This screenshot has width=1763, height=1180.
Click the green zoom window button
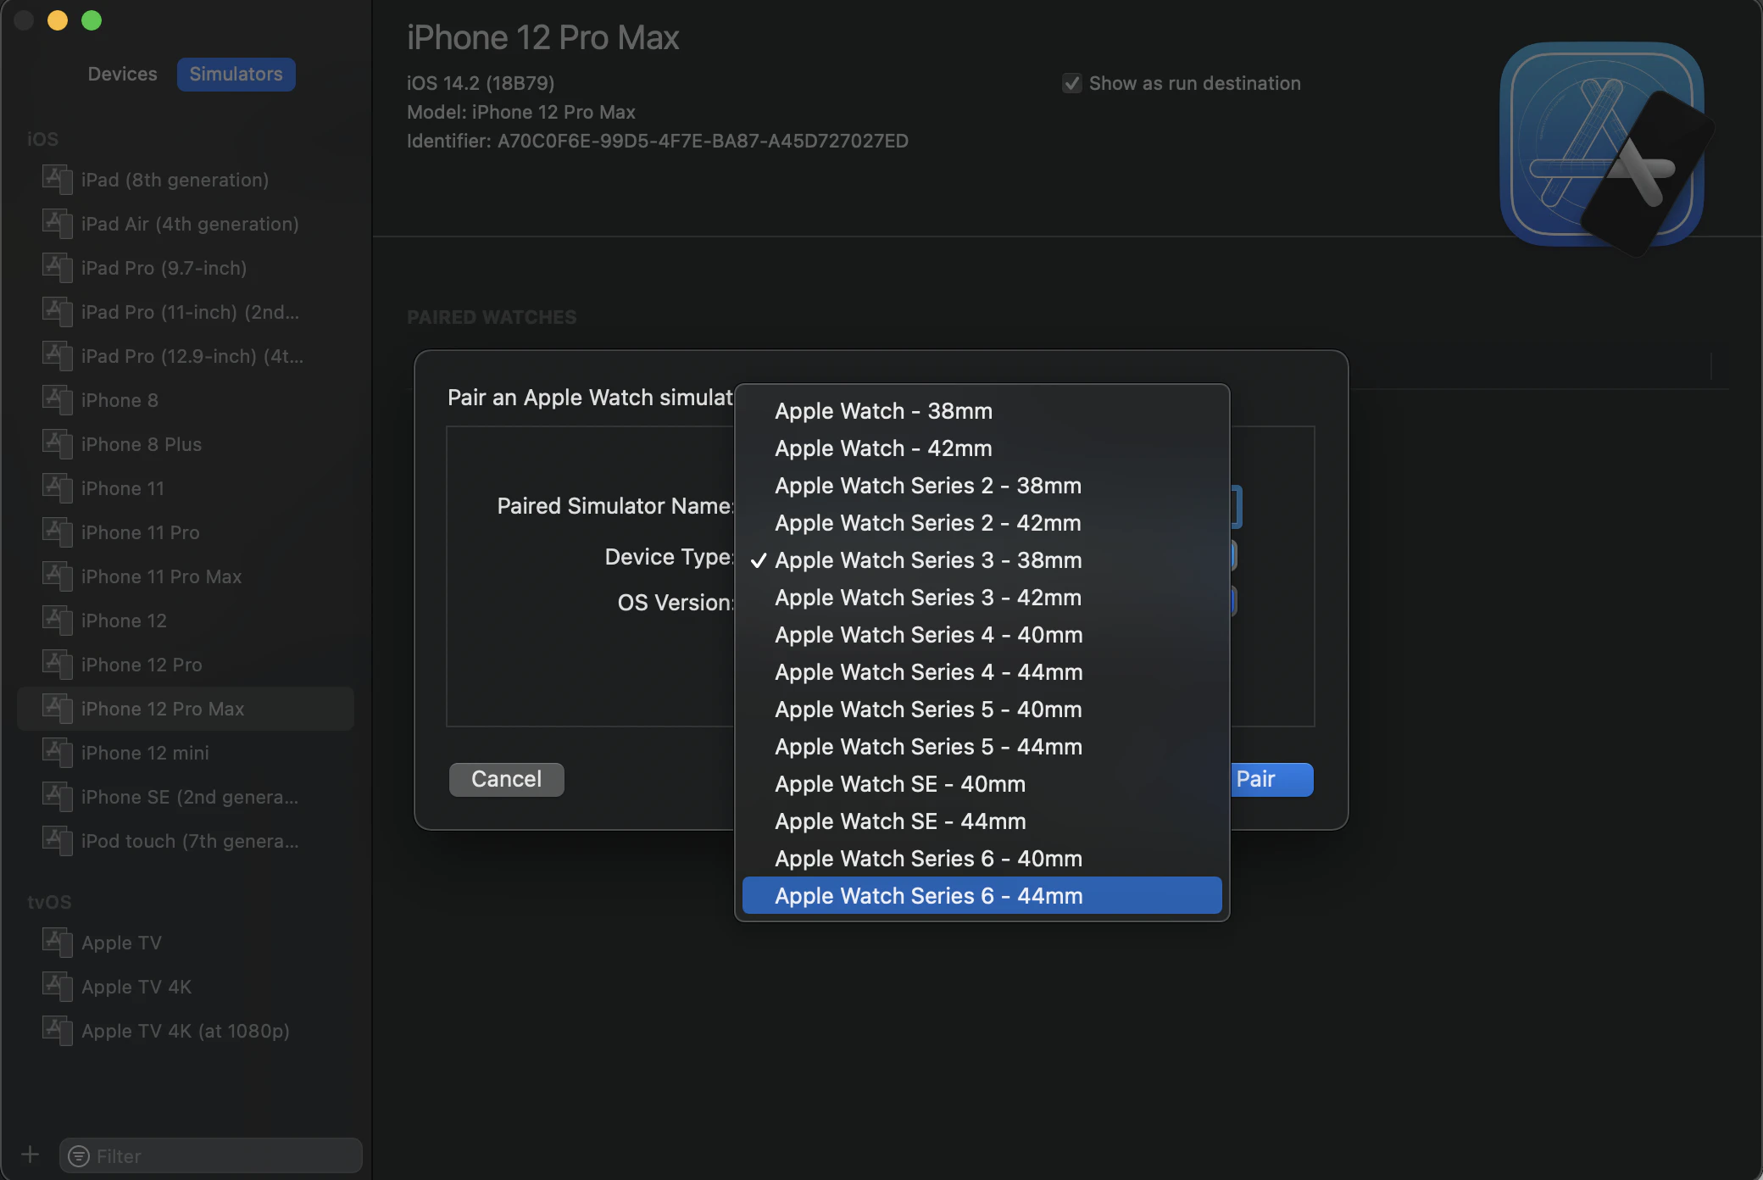tap(92, 20)
